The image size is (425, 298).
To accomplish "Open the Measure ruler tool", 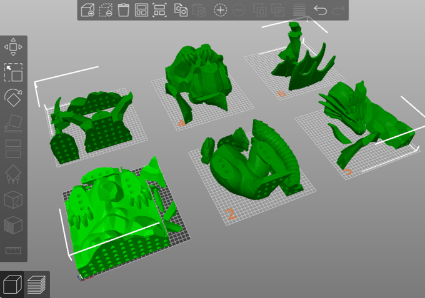I will (13, 250).
